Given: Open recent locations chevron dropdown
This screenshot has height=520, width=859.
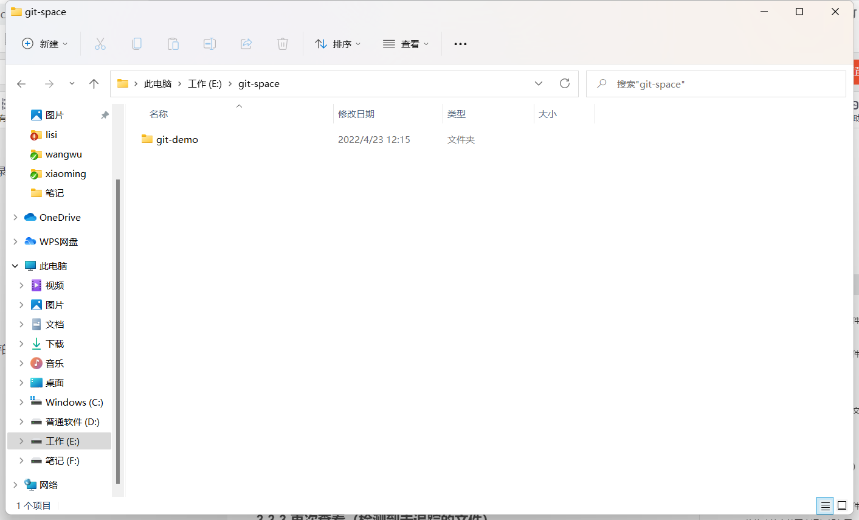Looking at the screenshot, I should (x=72, y=84).
